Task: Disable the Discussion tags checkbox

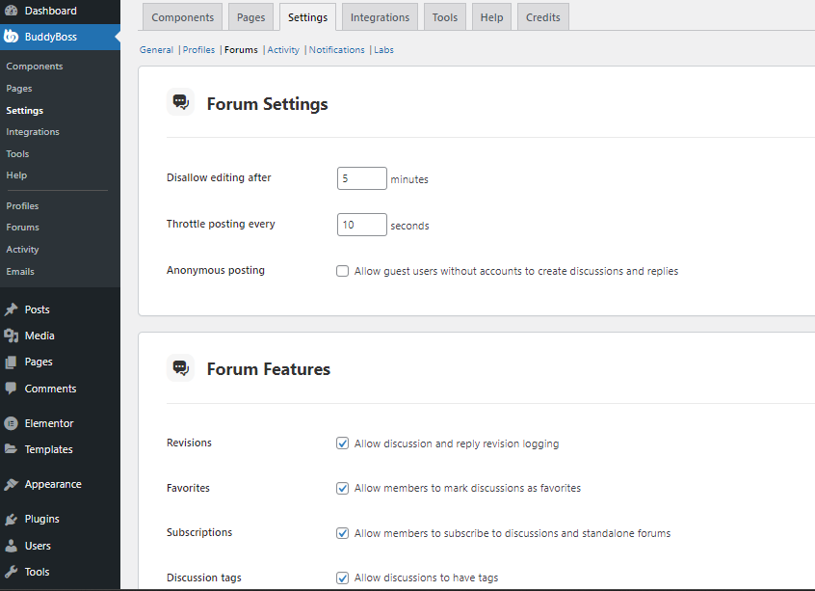Action: pyautogui.click(x=342, y=578)
